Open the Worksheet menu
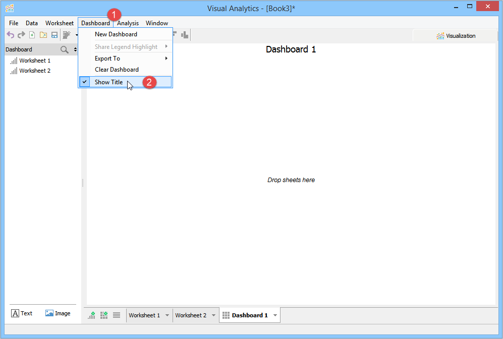Screen dimensions: 503x339 coord(60,23)
